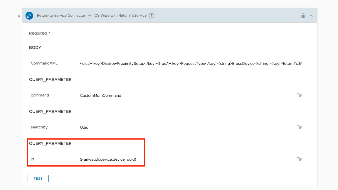Click the searchby parameter label
The width and height of the screenshot is (338, 190).
pos(39,127)
